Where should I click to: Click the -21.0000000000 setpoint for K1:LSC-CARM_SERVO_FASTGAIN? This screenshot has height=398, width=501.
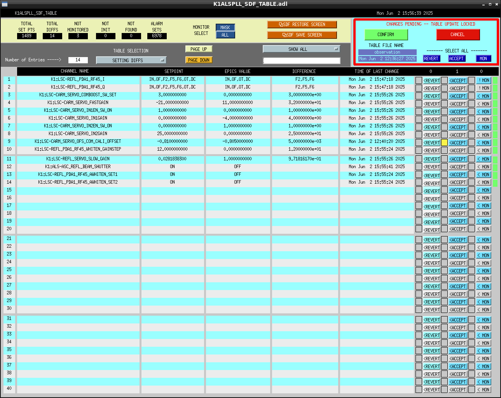pyautogui.click(x=172, y=103)
